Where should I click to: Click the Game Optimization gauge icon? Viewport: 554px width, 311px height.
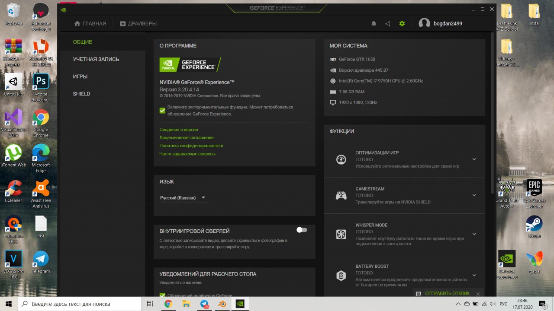(x=341, y=159)
